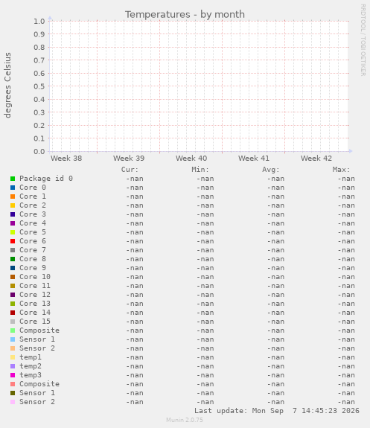Click the Avg '-nan' value for temp3
The width and height of the screenshot is (370, 428).
275,375
